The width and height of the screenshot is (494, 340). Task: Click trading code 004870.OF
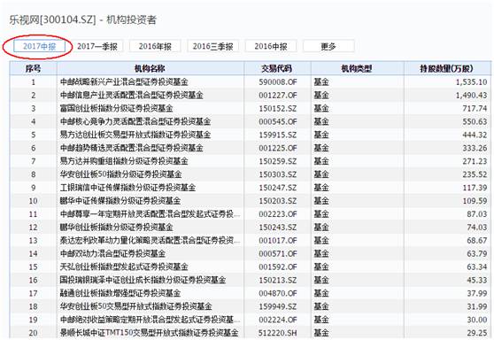pos(278,293)
